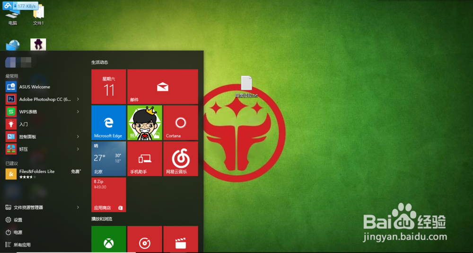Expand WPS表格 jump list arrow
This screenshot has height=253, width=473.
pyautogui.click(x=78, y=111)
